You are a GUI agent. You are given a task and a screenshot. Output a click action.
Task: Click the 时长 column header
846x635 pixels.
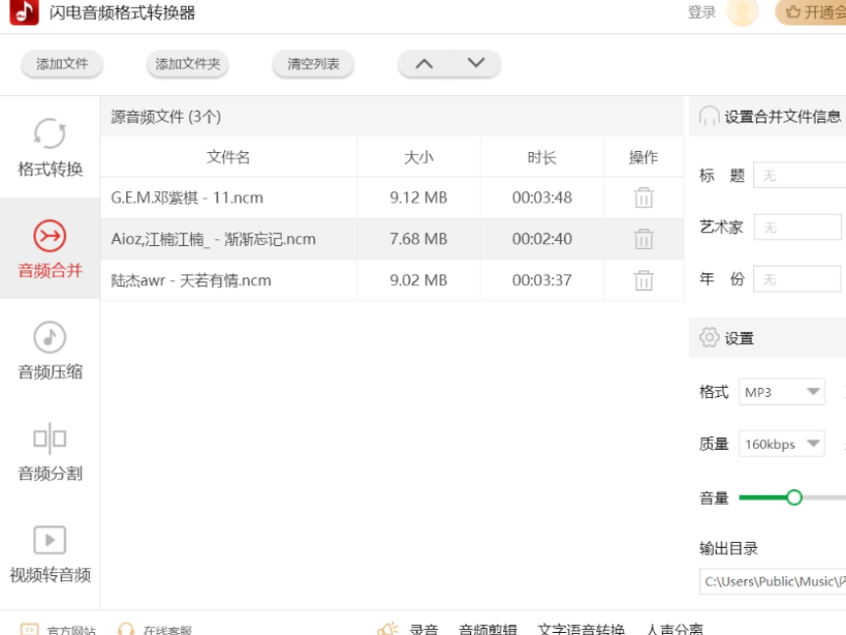[x=541, y=157]
